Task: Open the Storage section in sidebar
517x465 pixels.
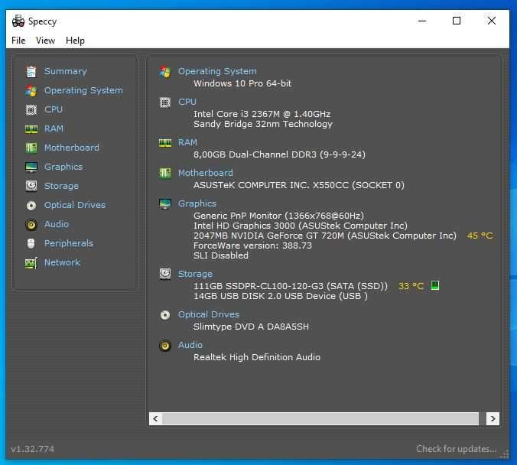Action: (61, 186)
